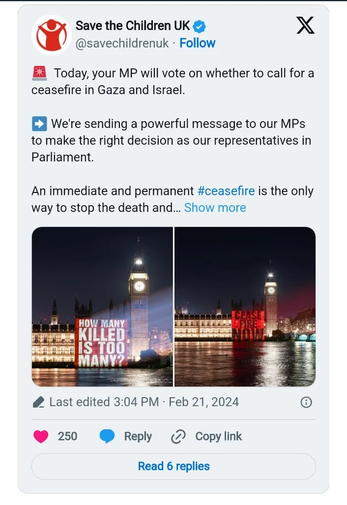The image size is (347, 505).
Task: Click the blue reply bubble icon
Action: tap(107, 437)
